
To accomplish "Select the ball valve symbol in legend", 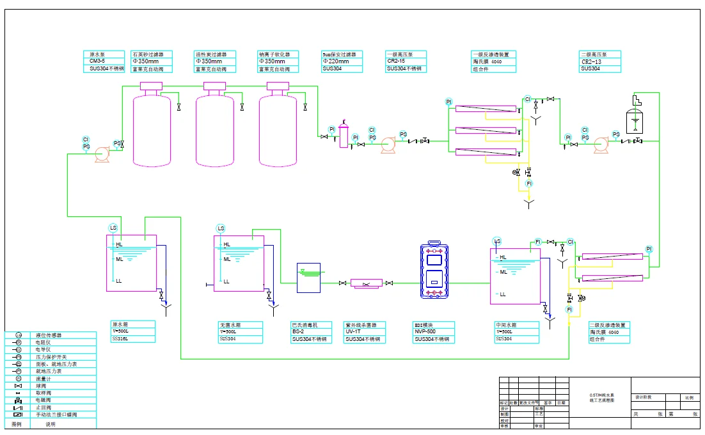I will [18, 386].
